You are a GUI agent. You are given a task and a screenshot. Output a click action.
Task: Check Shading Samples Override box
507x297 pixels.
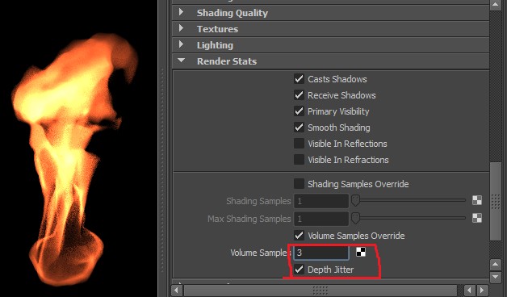pyautogui.click(x=299, y=184)
